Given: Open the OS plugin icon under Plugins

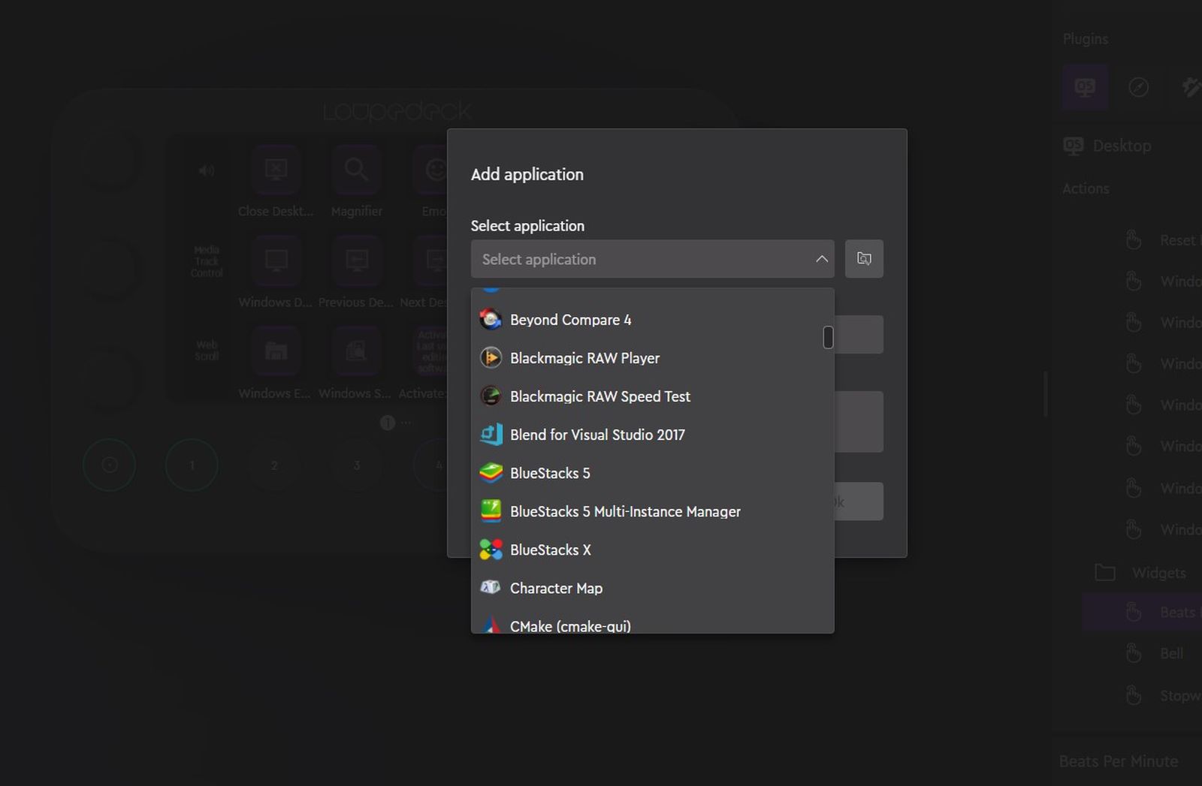Looking at the screenshot, I should 1085,88.
